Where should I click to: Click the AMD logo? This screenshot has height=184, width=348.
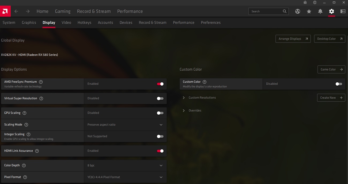(x=5, y=11)
